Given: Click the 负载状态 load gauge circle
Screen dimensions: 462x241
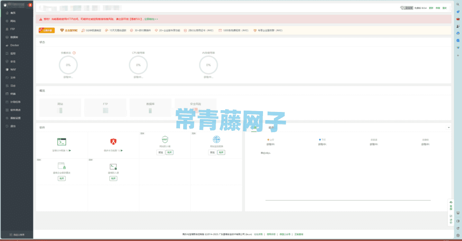Looking at the screenshot, I should click(68, 65).
